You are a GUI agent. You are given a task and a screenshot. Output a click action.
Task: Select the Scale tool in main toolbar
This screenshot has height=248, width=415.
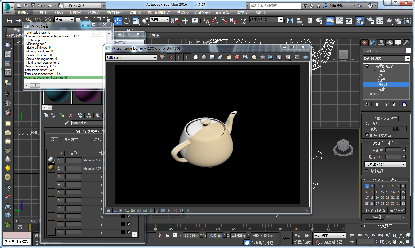coord(136,20)
